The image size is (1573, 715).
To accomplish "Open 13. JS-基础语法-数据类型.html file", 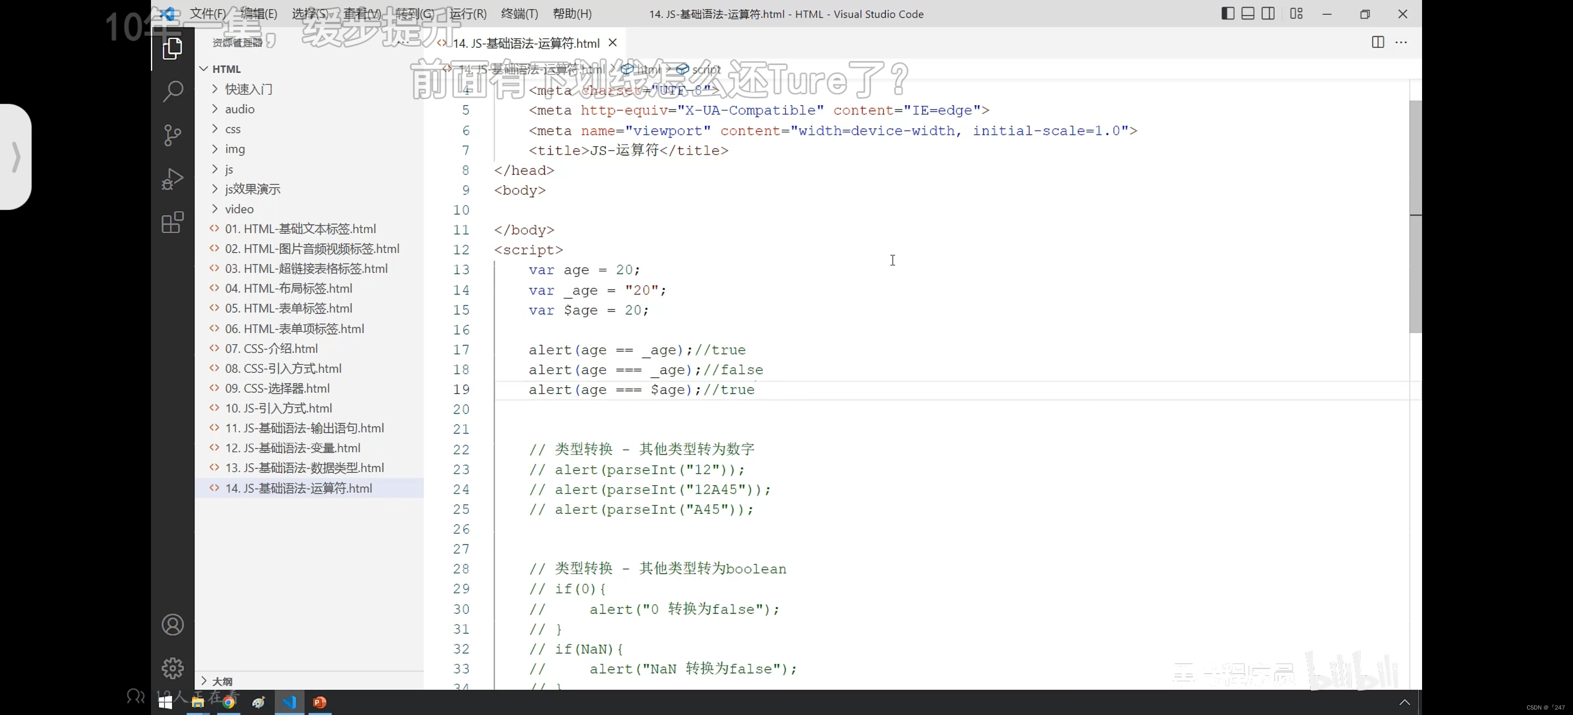I will [x=310, y=468].
